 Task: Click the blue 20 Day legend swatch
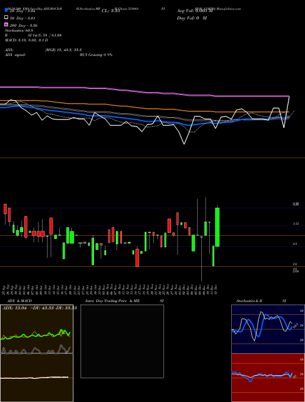click(6, 10)
